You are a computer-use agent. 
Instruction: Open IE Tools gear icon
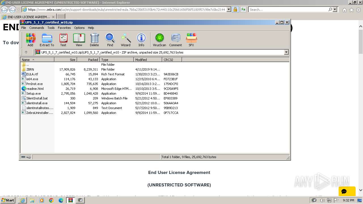[358, 10]
